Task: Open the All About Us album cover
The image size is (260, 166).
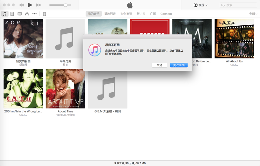Action: 234,39
